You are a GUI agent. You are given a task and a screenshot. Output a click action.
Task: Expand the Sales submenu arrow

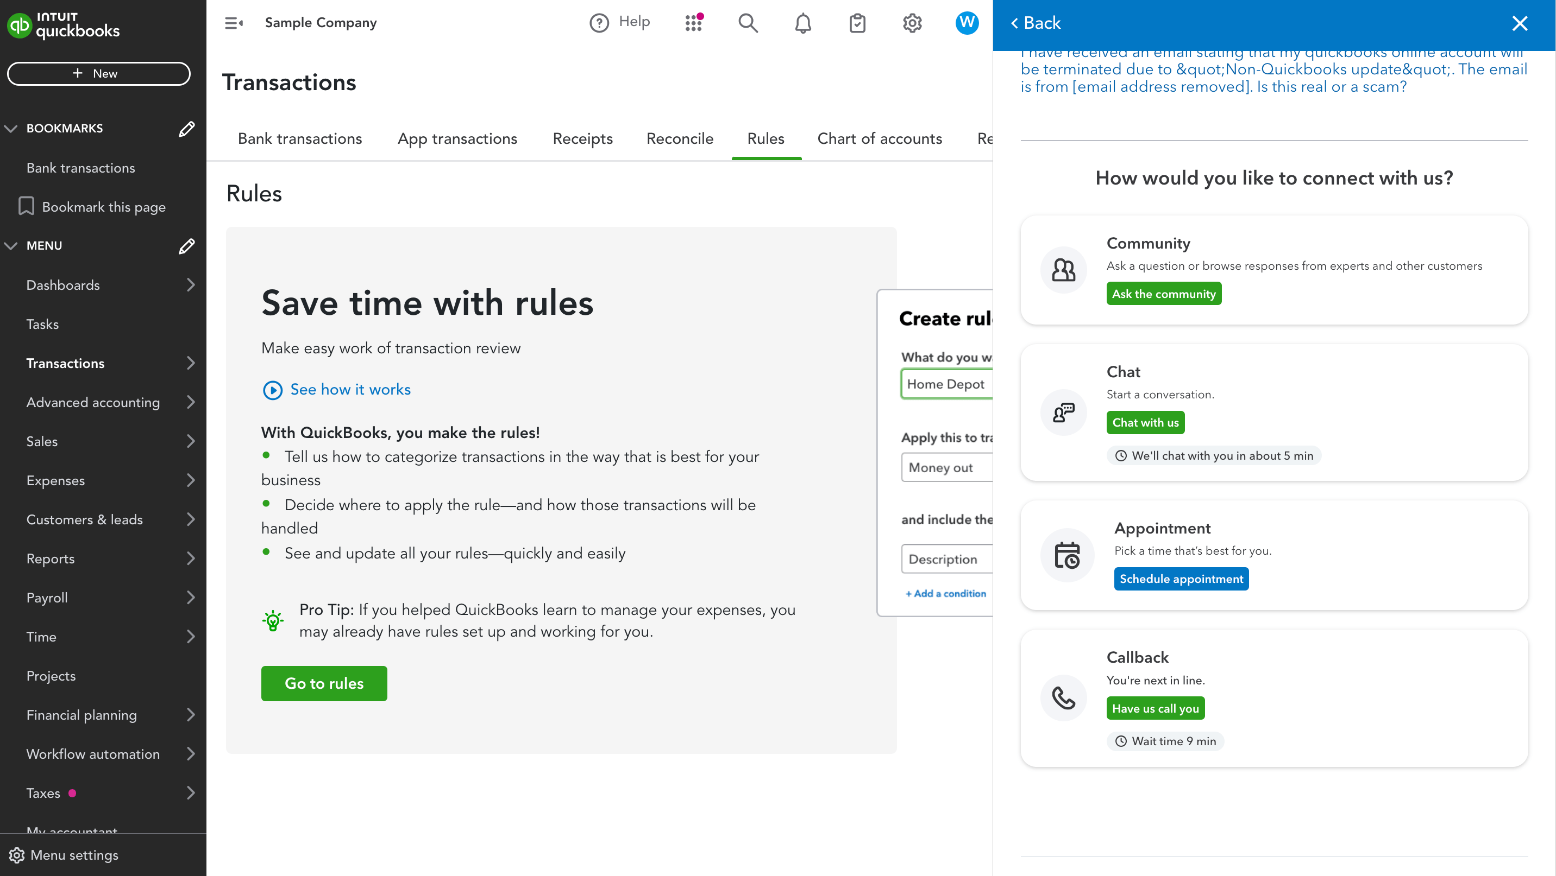[x=191, y=441]
